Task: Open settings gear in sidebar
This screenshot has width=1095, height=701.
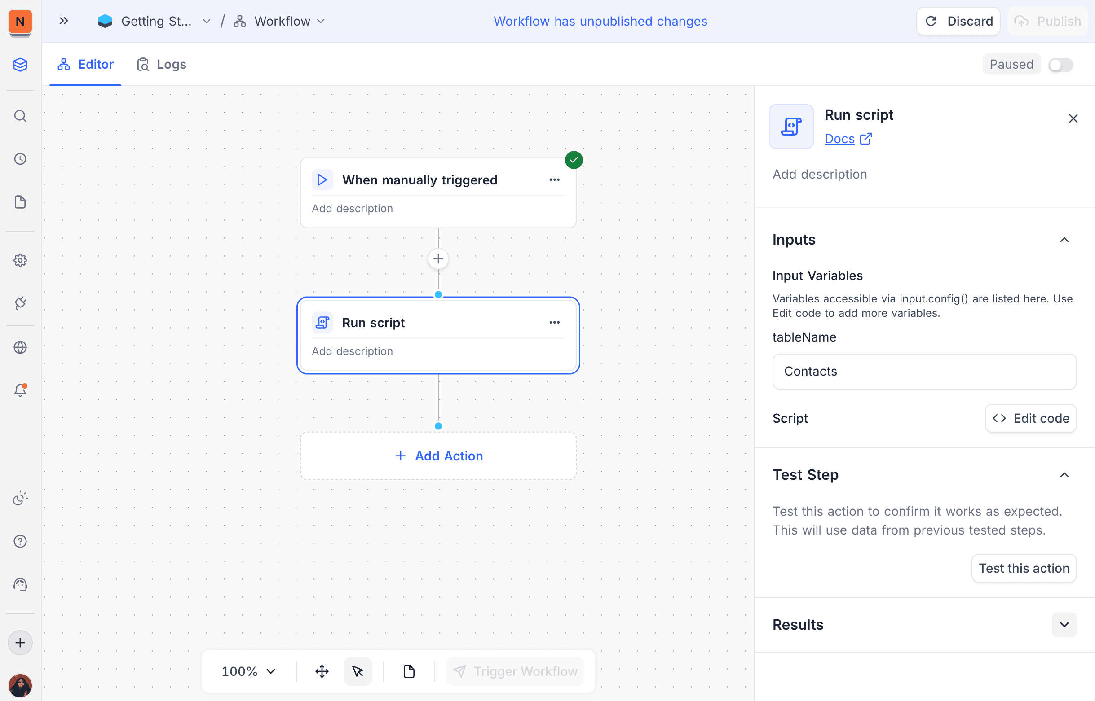Action: coord(20,260)
